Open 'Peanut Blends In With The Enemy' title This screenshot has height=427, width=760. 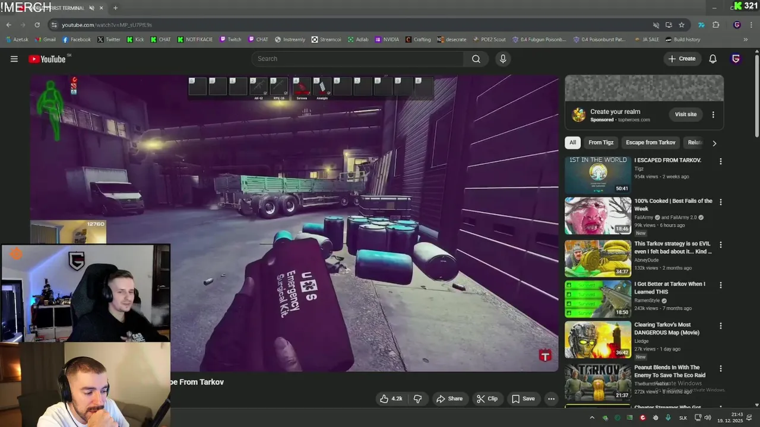coord(670,371)
